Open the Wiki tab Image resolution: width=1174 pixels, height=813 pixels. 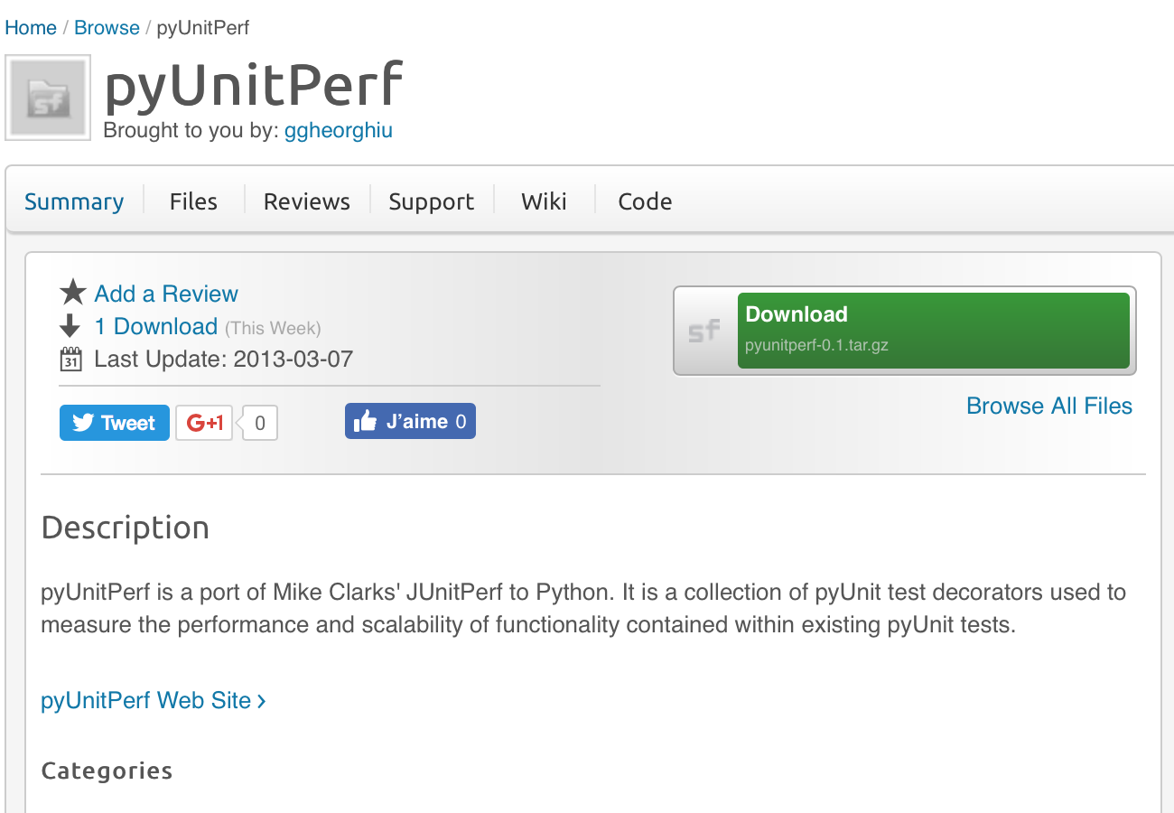point(544,201)
